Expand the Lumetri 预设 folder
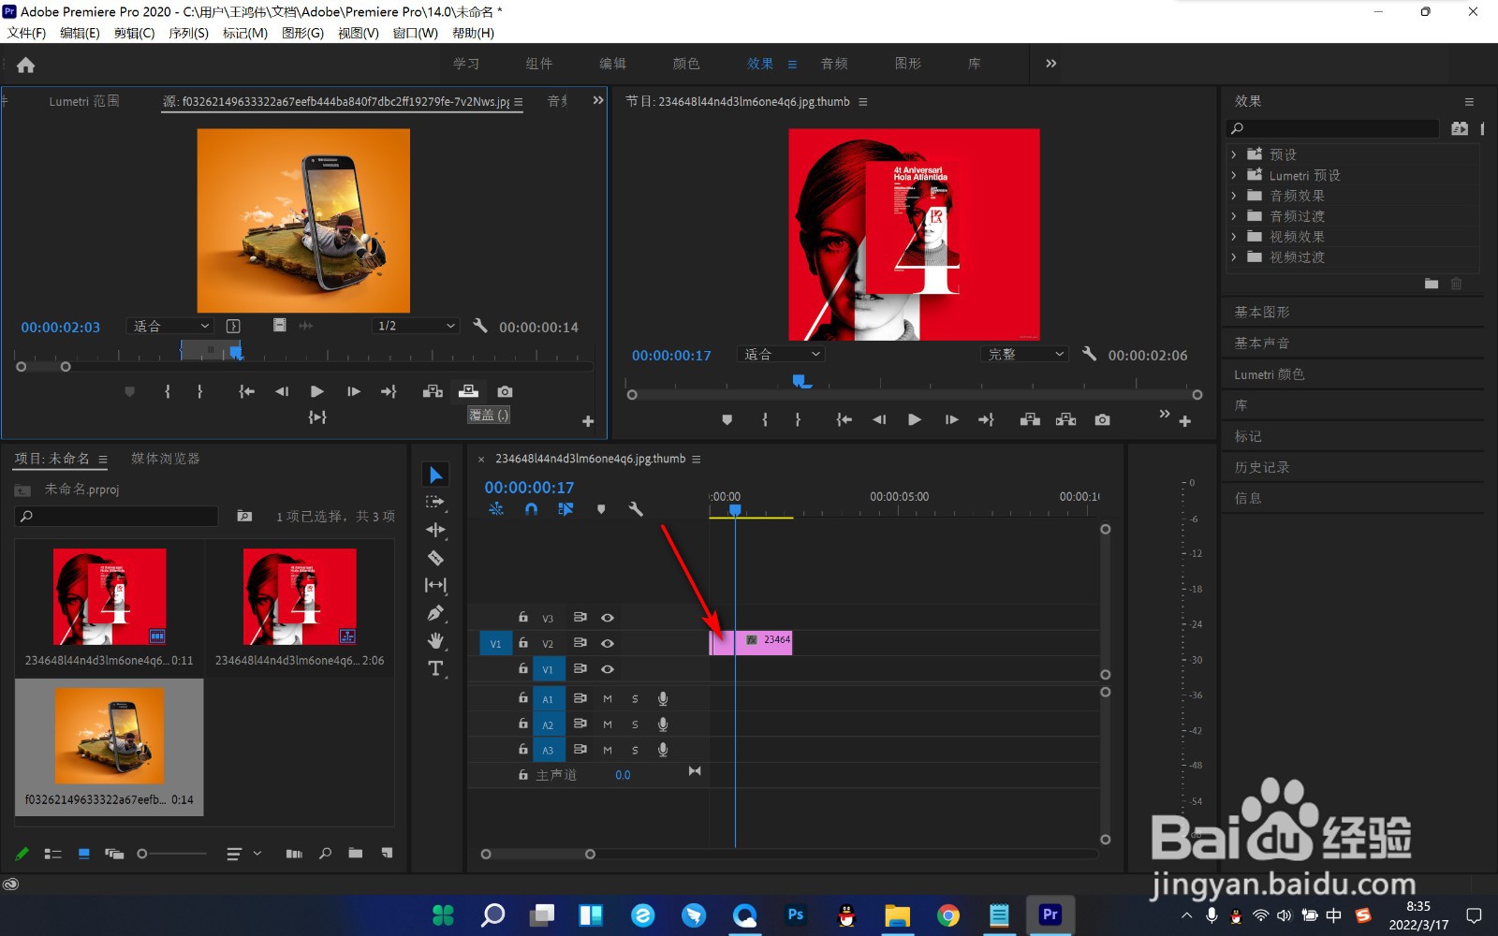Screen dimensions: 1498x936 [1234, 175]
